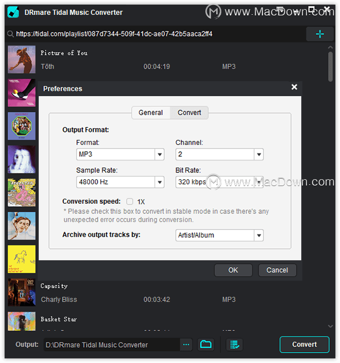Start conversion with the Convert button

click(305, 345)
